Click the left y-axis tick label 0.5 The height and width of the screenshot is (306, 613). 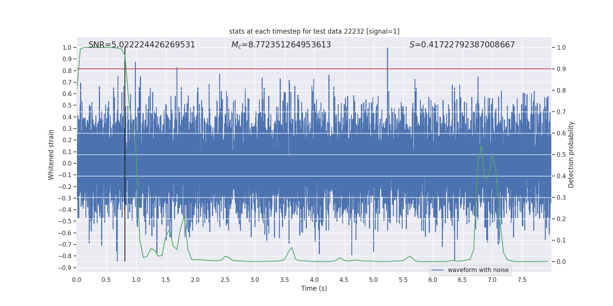pos(67,106)
